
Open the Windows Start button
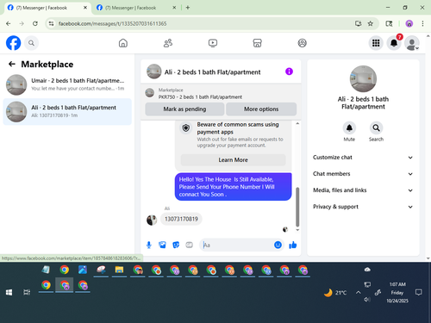point(9,292)
